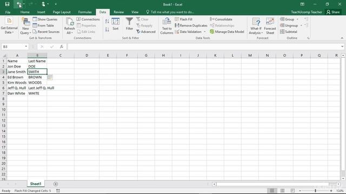Switch to the Formulas tab

[85, 12]
